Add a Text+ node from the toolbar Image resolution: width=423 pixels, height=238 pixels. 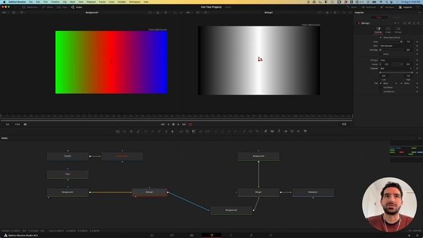132,131
